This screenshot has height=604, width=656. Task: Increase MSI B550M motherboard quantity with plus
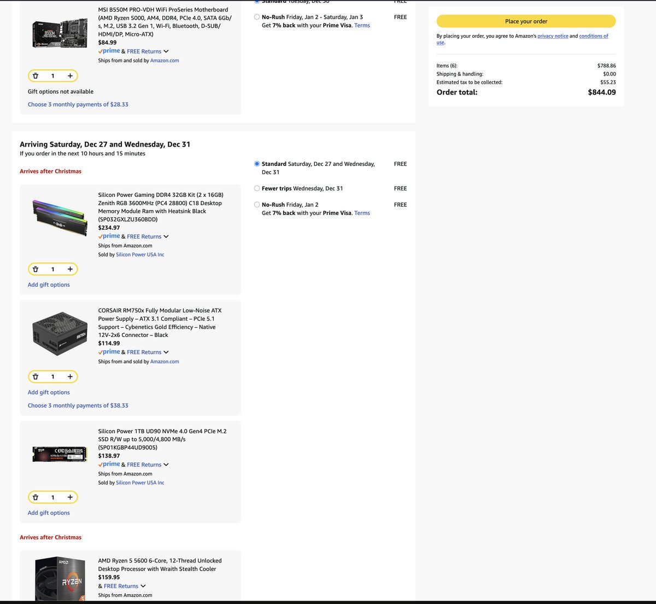[x=70, y=76]
